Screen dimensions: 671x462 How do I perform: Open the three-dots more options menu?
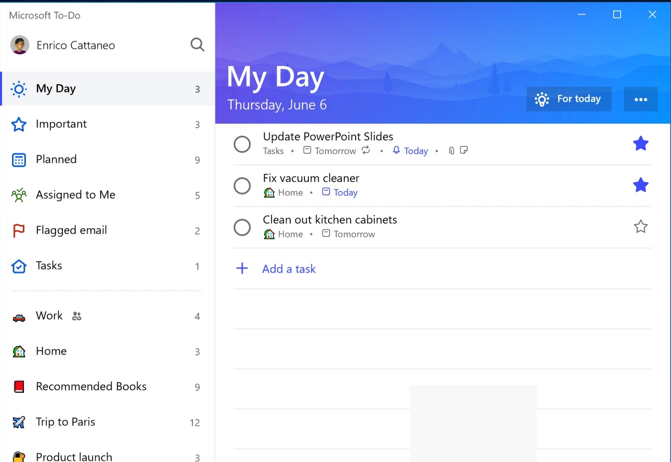pos(640,99)
